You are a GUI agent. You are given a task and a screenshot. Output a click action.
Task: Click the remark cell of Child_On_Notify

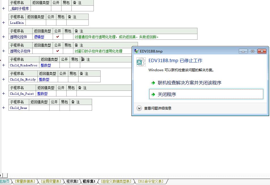89,79
